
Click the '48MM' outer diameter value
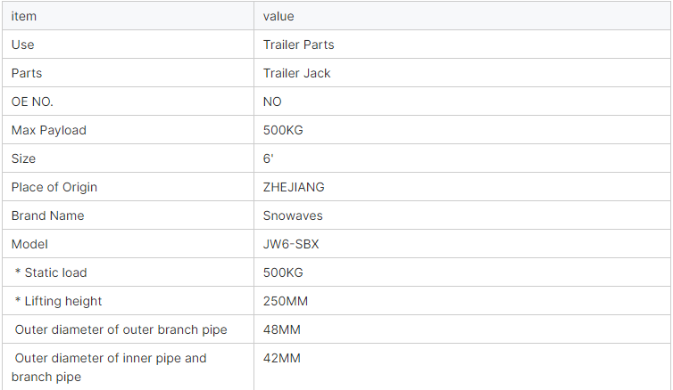click(x=281, y=329)
